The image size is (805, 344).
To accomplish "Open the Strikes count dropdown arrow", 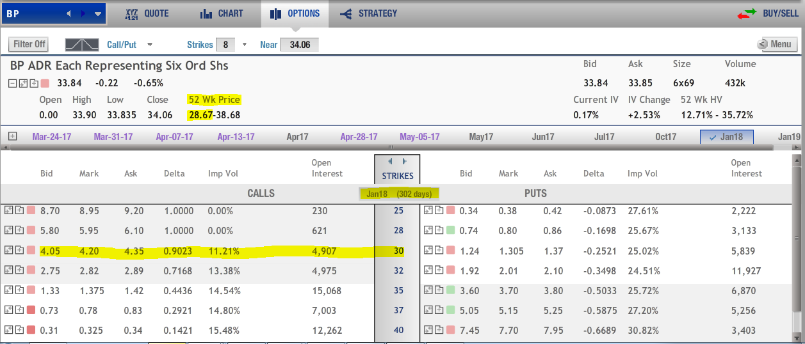I will 244,45.
